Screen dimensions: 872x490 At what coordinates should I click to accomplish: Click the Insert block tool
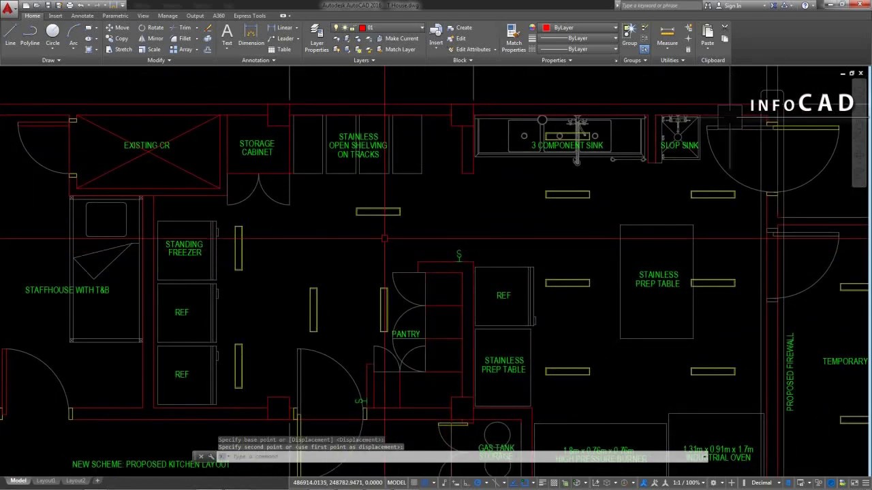click(436, 35)
